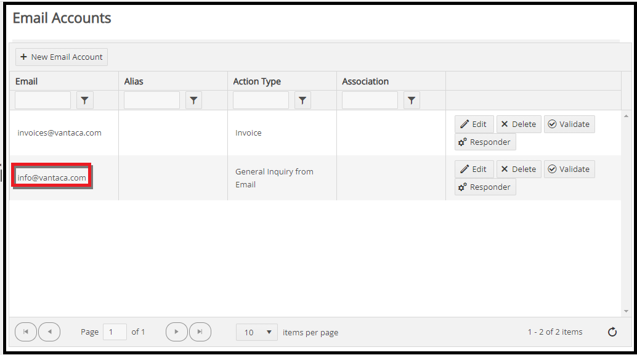Jump to the last page of results
Viewport: 637px width, 355px height.
(x=200, y=332)
